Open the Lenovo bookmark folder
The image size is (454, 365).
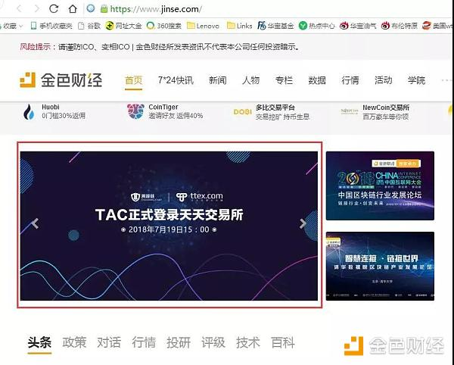click(203, 26)
